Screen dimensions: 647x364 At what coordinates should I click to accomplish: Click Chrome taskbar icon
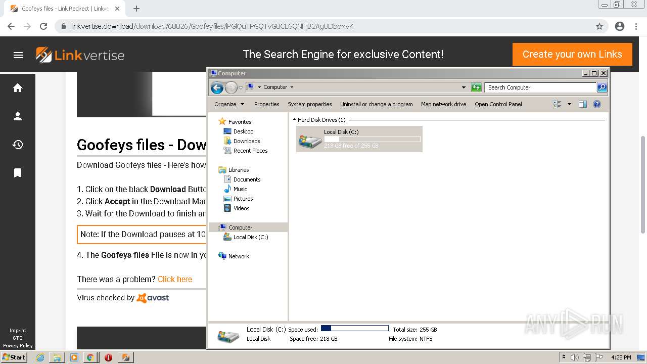(x=90, y=357)
